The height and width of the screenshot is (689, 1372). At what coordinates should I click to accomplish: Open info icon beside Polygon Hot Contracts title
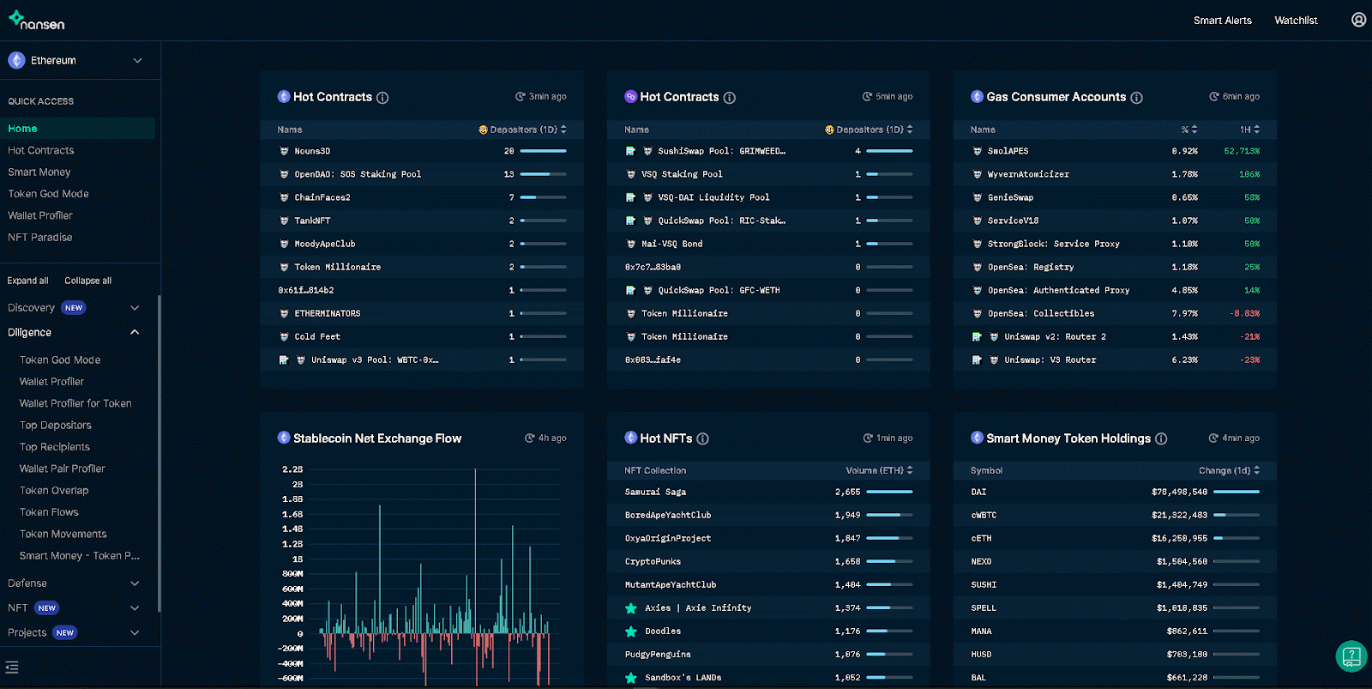point(730,98)
